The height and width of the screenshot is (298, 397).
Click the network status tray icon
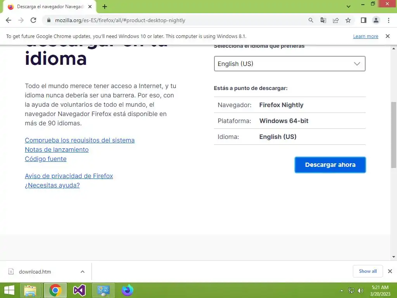[351, 291]
